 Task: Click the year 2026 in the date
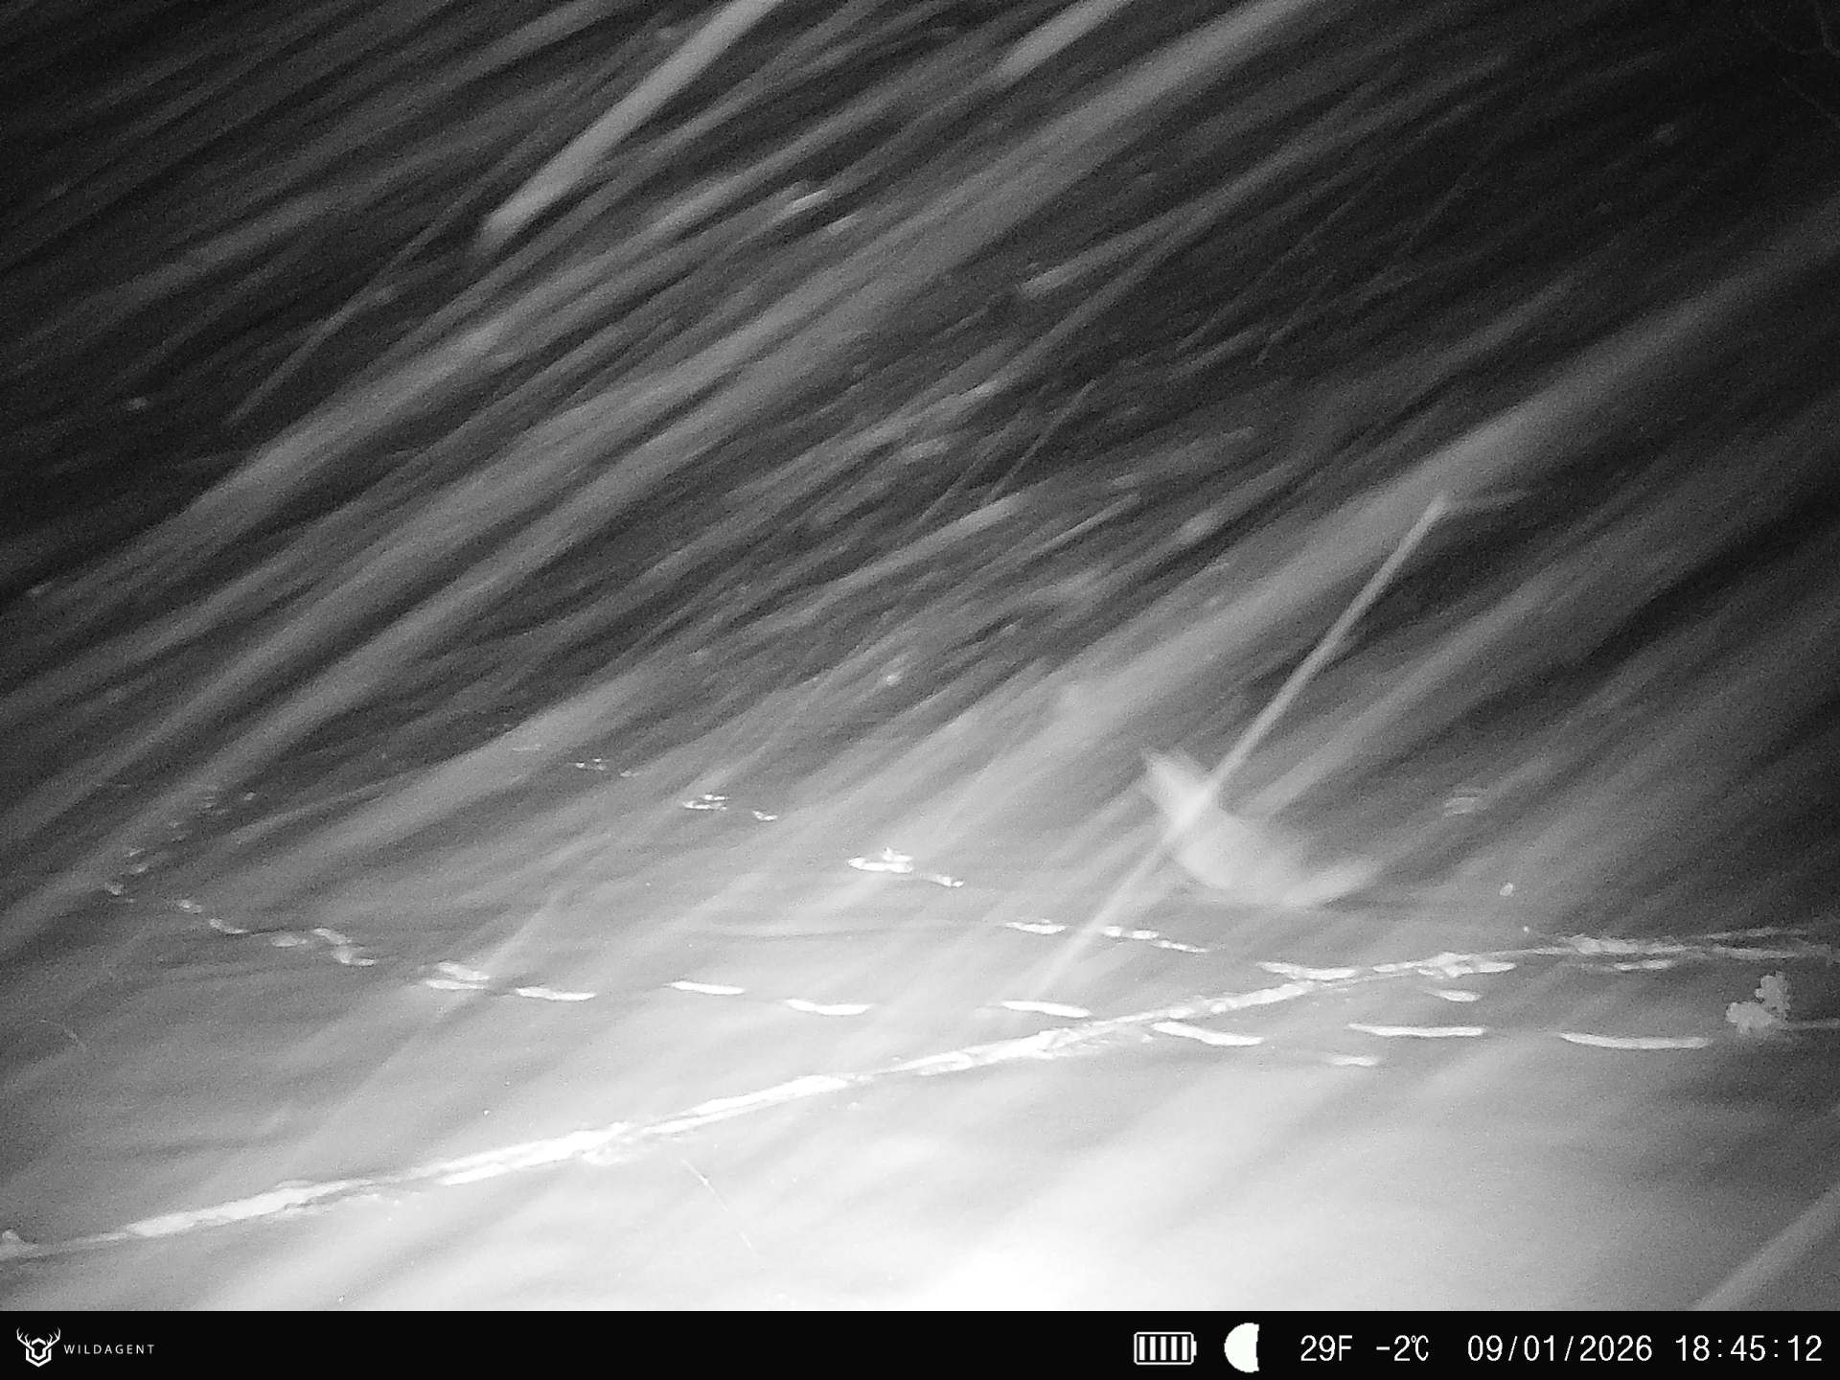pyautogui.click(x=1615, y=1348)
